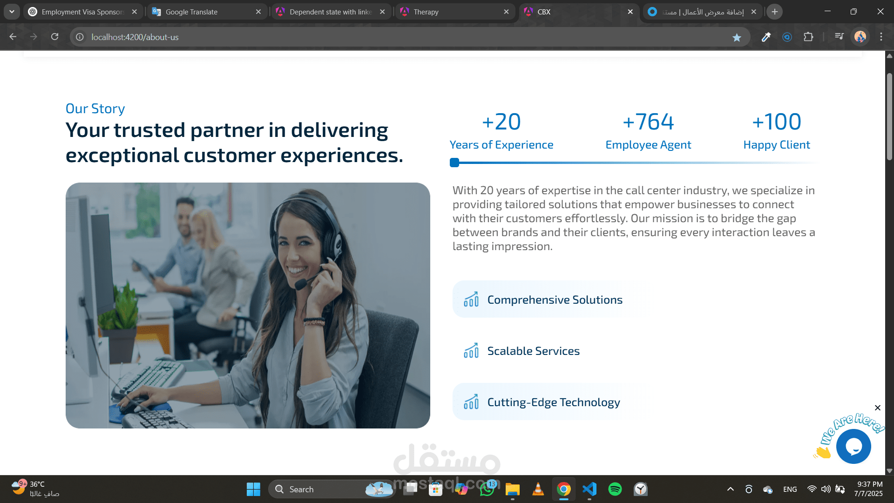Click the 'Our Story' heading

(95, 109)
